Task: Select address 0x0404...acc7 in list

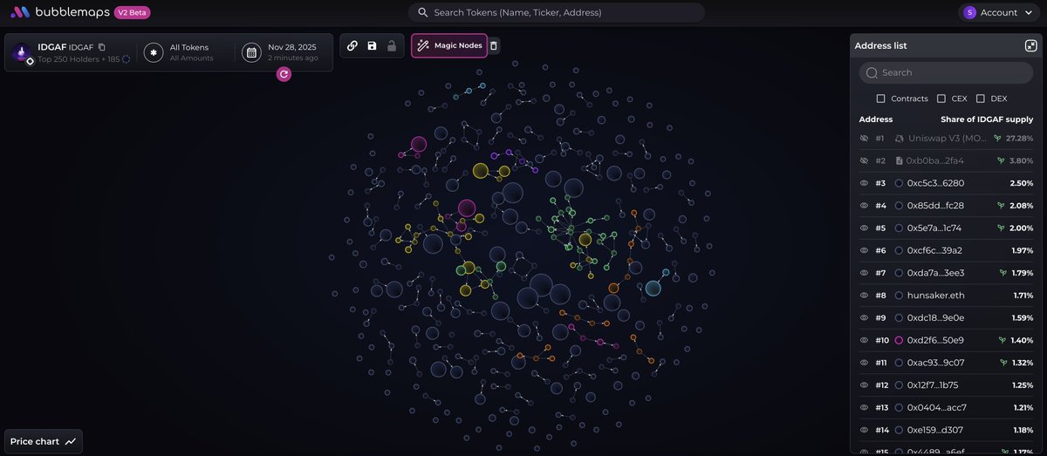Action: tap(936, 407)
